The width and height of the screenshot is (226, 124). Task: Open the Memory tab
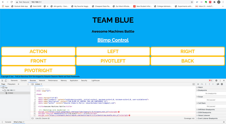[64, 81]
